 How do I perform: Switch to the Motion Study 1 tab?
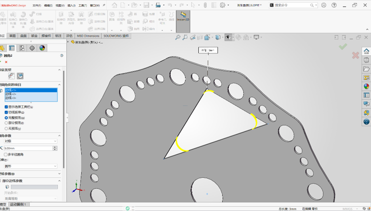(x=18, y=204)
